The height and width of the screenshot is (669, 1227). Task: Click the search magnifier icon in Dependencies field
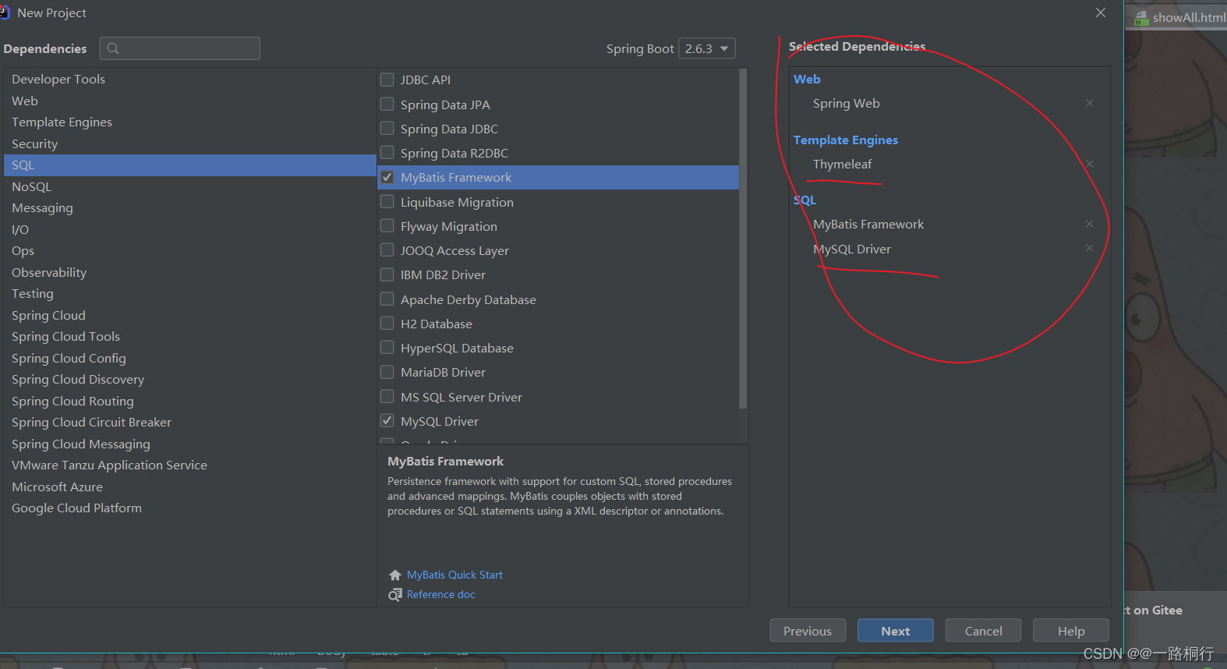tap(113, 48)
